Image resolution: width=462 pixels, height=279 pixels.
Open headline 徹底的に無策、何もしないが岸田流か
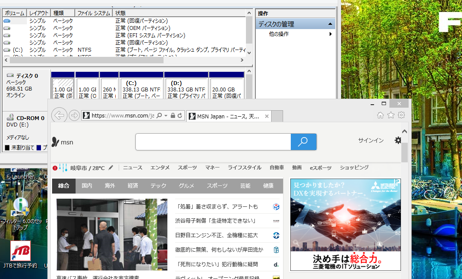point(219,250)
